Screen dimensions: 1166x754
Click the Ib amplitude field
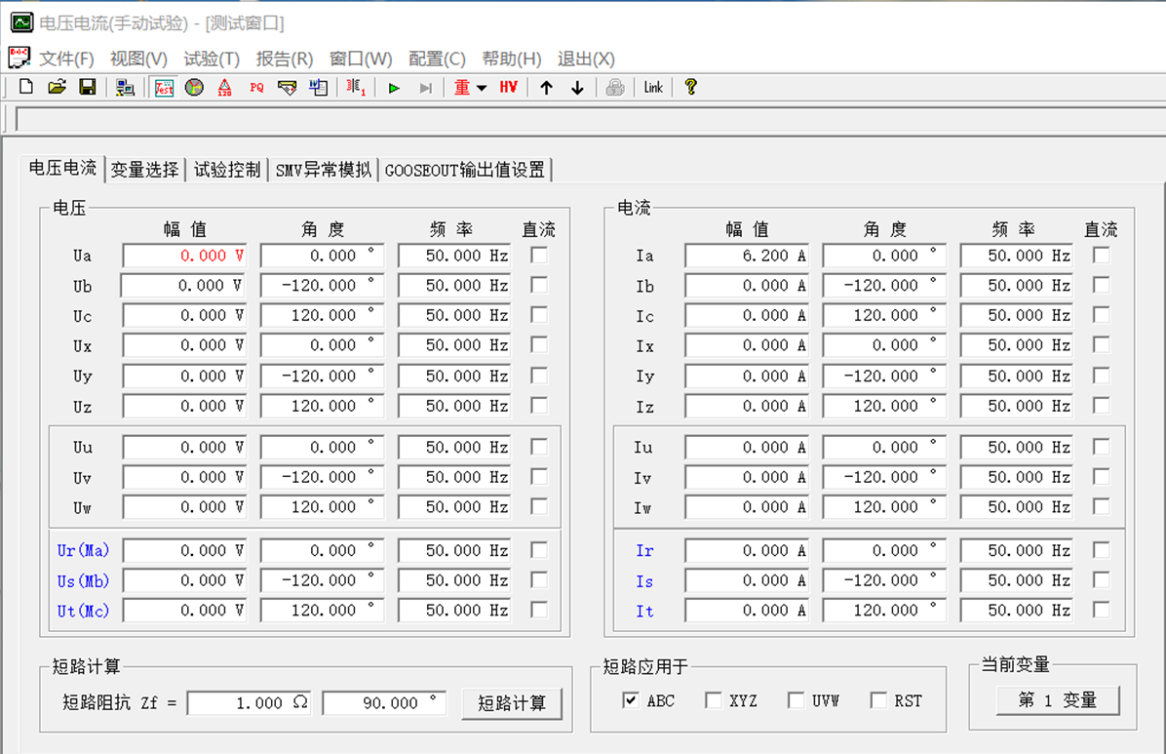747,285
